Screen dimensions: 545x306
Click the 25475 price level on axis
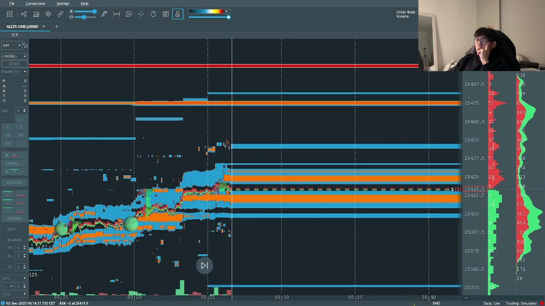471,103
